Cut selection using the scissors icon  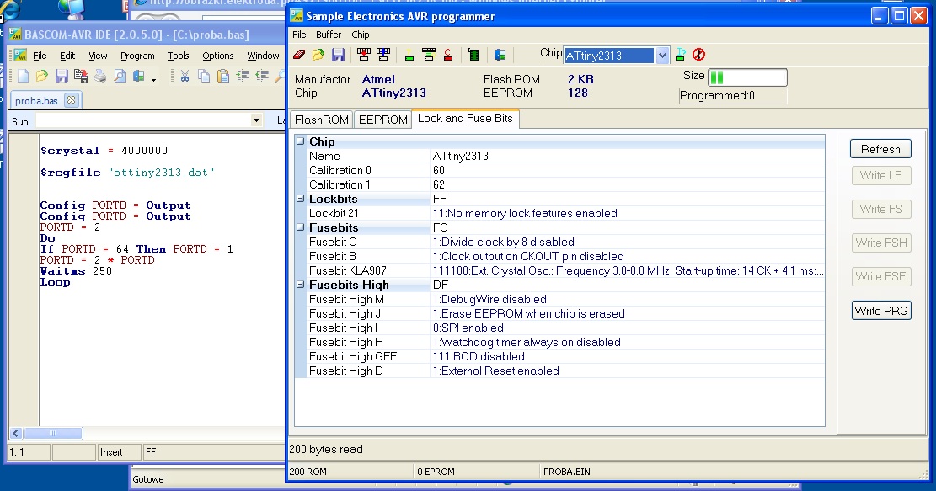pyautogui.click(x=185, y=76)
